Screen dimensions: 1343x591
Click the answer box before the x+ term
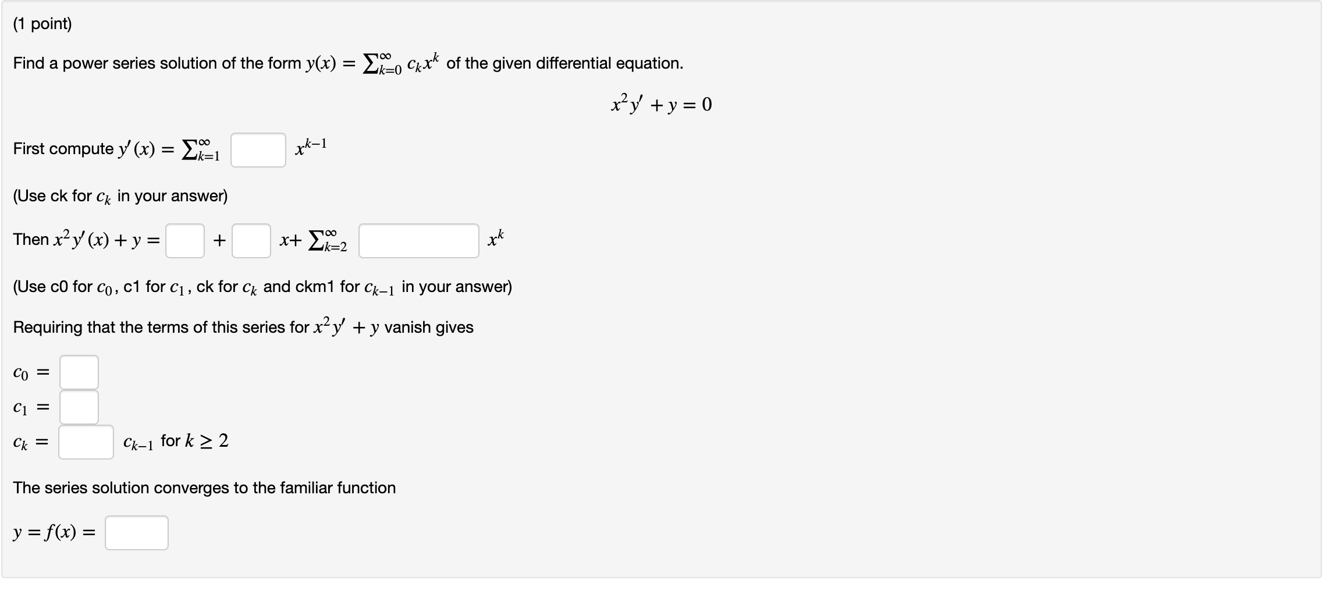251,239
